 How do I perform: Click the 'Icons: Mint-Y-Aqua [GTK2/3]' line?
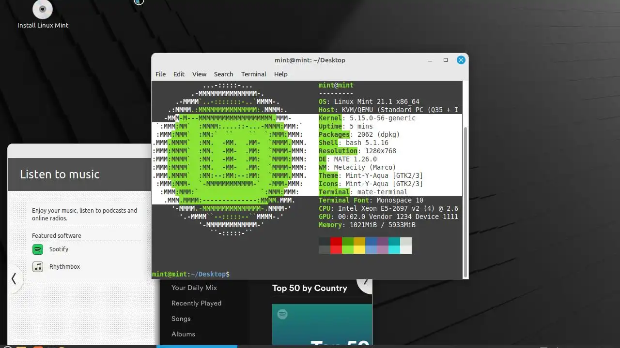tap(371, 184)
